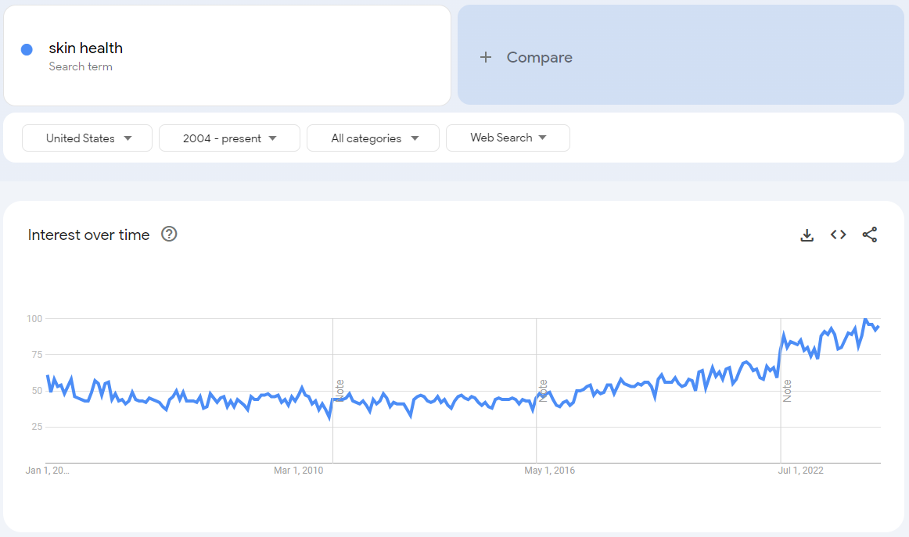Click the 75 y-axis label
This screenshot has height=537, width=909.
(x=37, y=355)
